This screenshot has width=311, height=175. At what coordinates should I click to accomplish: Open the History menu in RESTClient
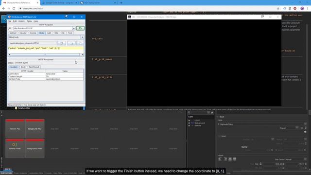[21, 21]
